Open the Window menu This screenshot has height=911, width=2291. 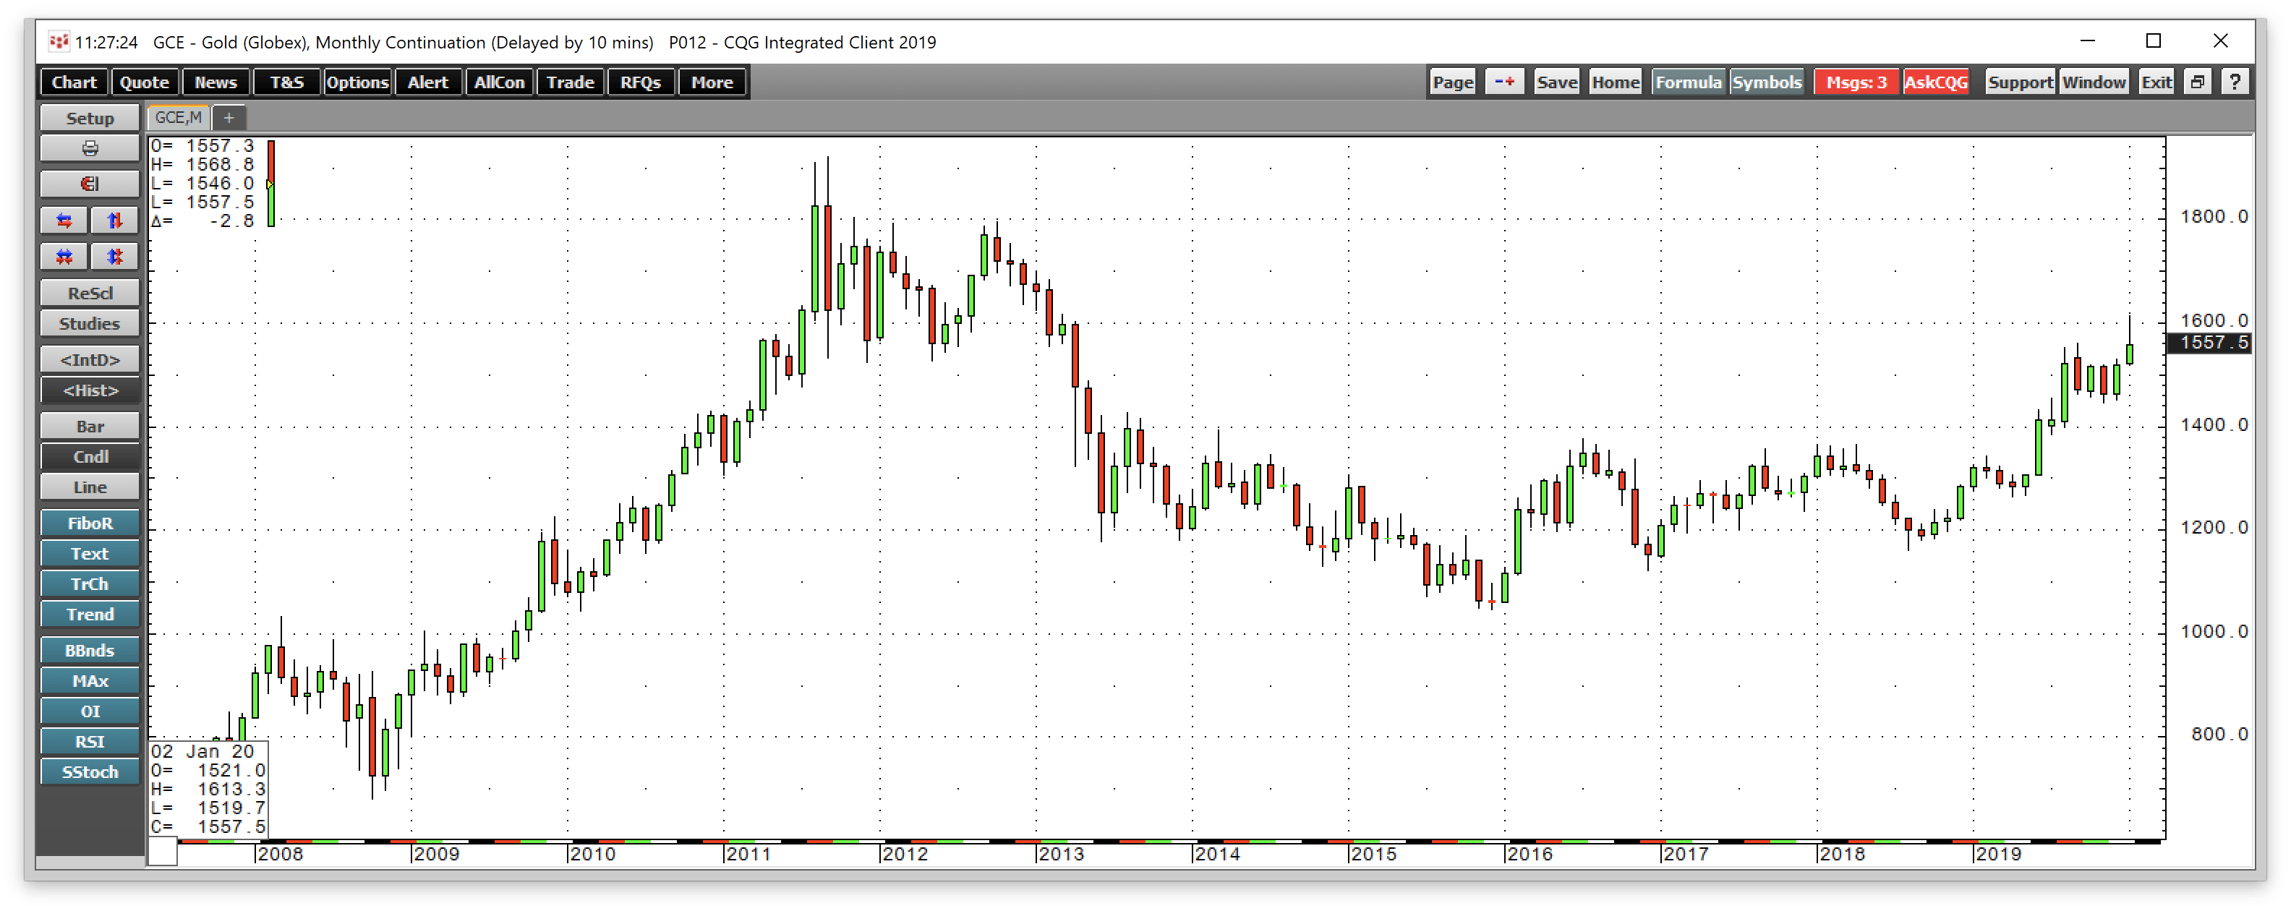(x=2094, y=82)
